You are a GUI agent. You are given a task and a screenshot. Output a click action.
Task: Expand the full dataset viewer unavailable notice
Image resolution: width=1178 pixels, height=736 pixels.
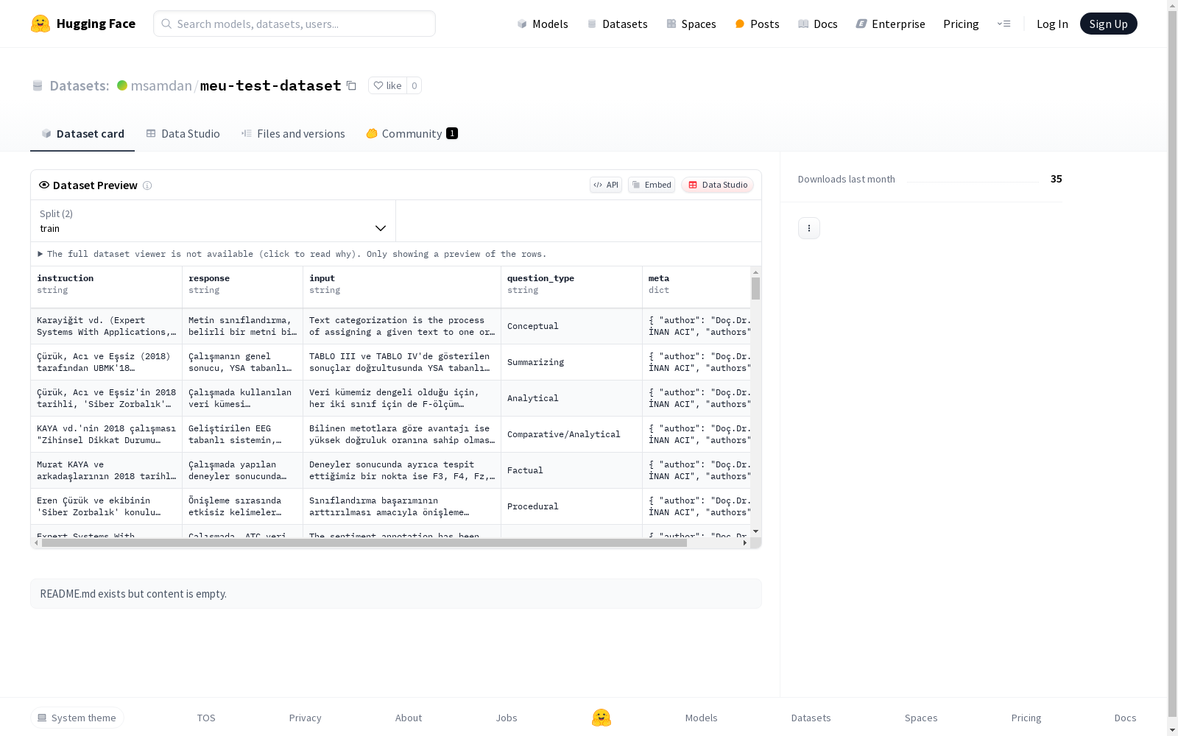click(x=292, y=254)
